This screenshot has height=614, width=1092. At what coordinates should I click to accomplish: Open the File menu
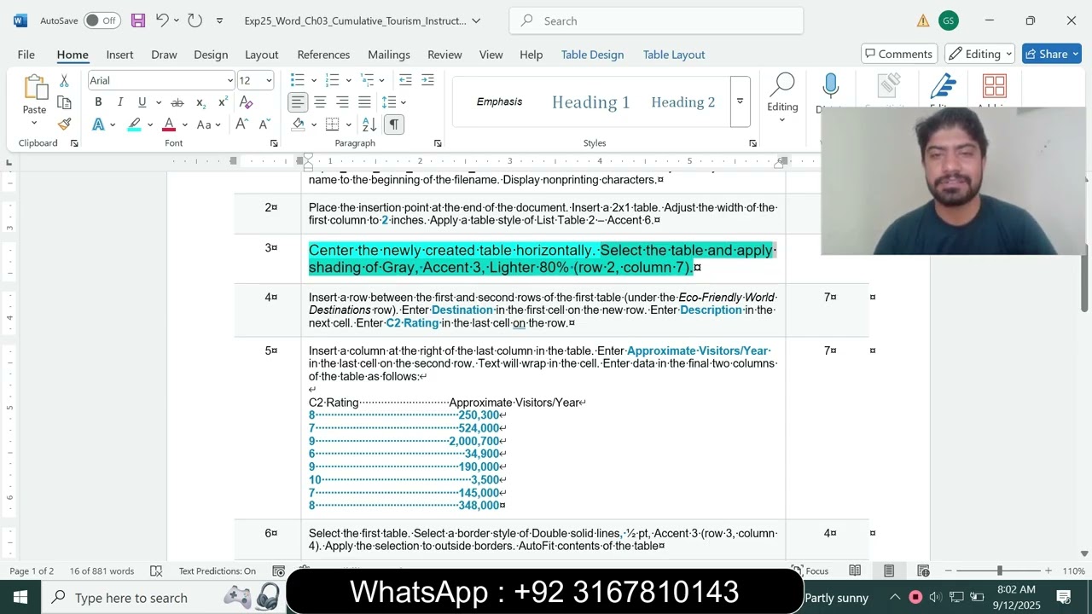pos(26,54)
